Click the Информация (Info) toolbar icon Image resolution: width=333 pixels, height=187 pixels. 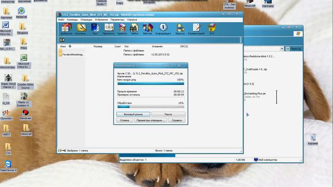point(163,29)
